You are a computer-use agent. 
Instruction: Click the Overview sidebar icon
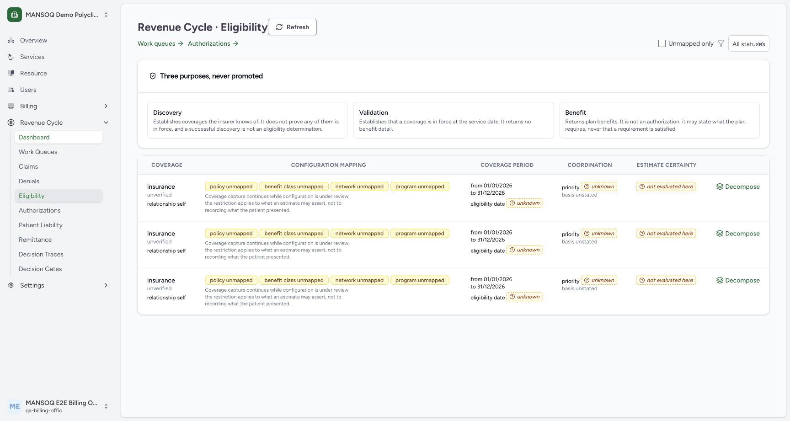tap(11, 40)
